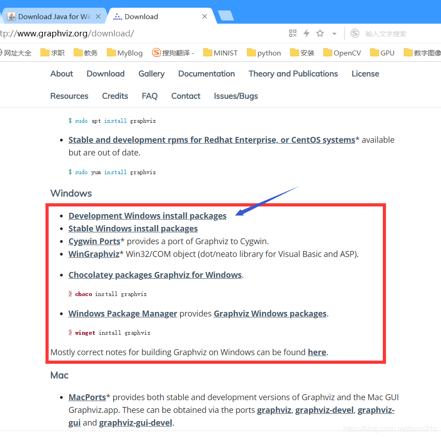441x437 pixels.
Task: Open the Graphviz Windows packages link
Action: click(270, 313)
